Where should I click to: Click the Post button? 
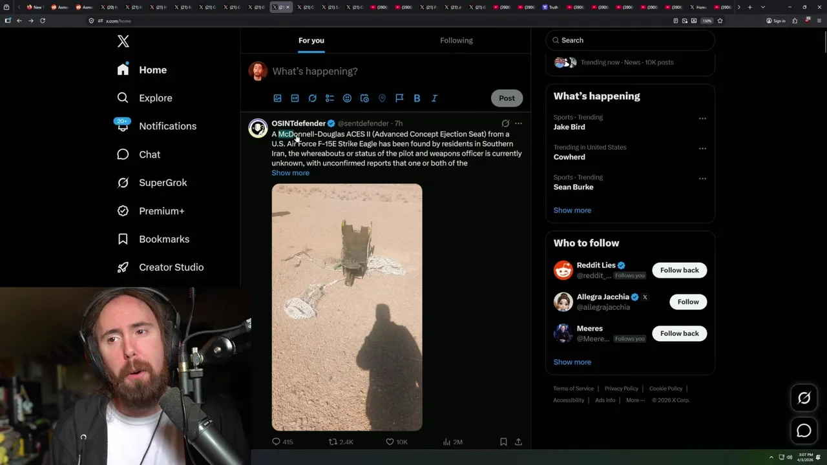click(507, 98)
